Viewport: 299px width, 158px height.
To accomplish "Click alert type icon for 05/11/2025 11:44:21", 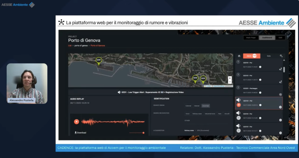I will (x=238, y=62).
